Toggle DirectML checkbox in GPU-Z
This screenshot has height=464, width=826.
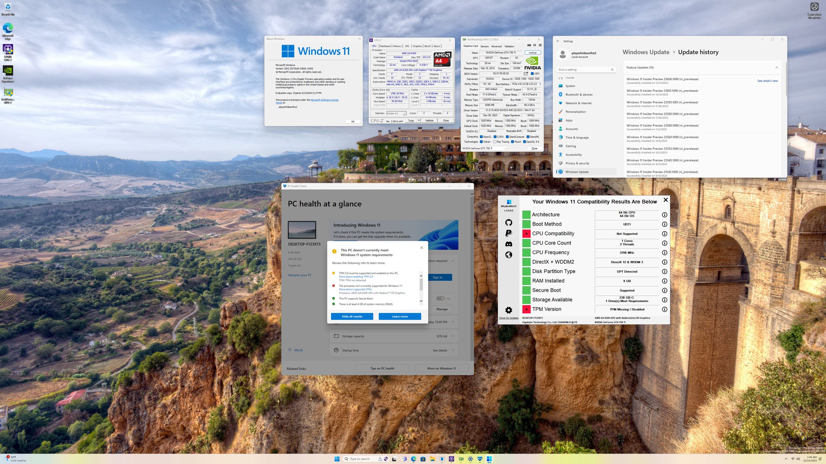click(x=528, y=137)
